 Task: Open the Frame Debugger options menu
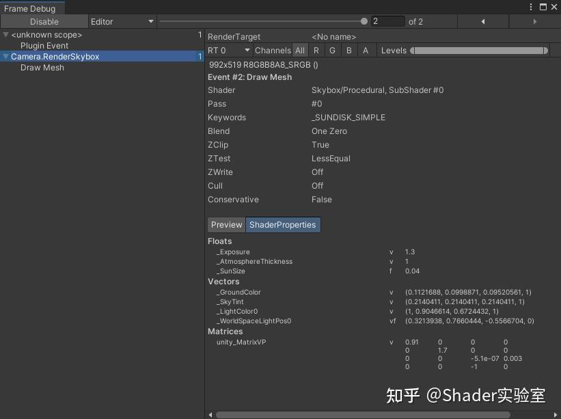(530, 6)
